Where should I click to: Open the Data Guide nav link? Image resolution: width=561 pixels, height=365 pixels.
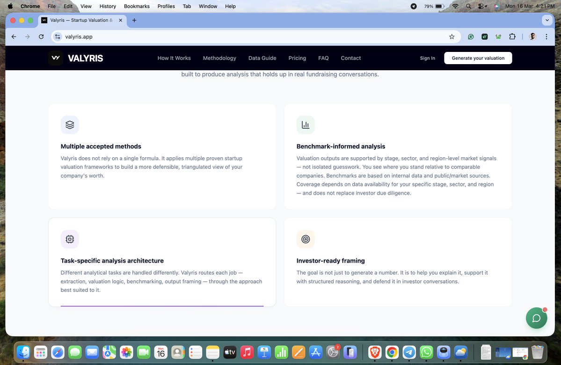[262, 58]
